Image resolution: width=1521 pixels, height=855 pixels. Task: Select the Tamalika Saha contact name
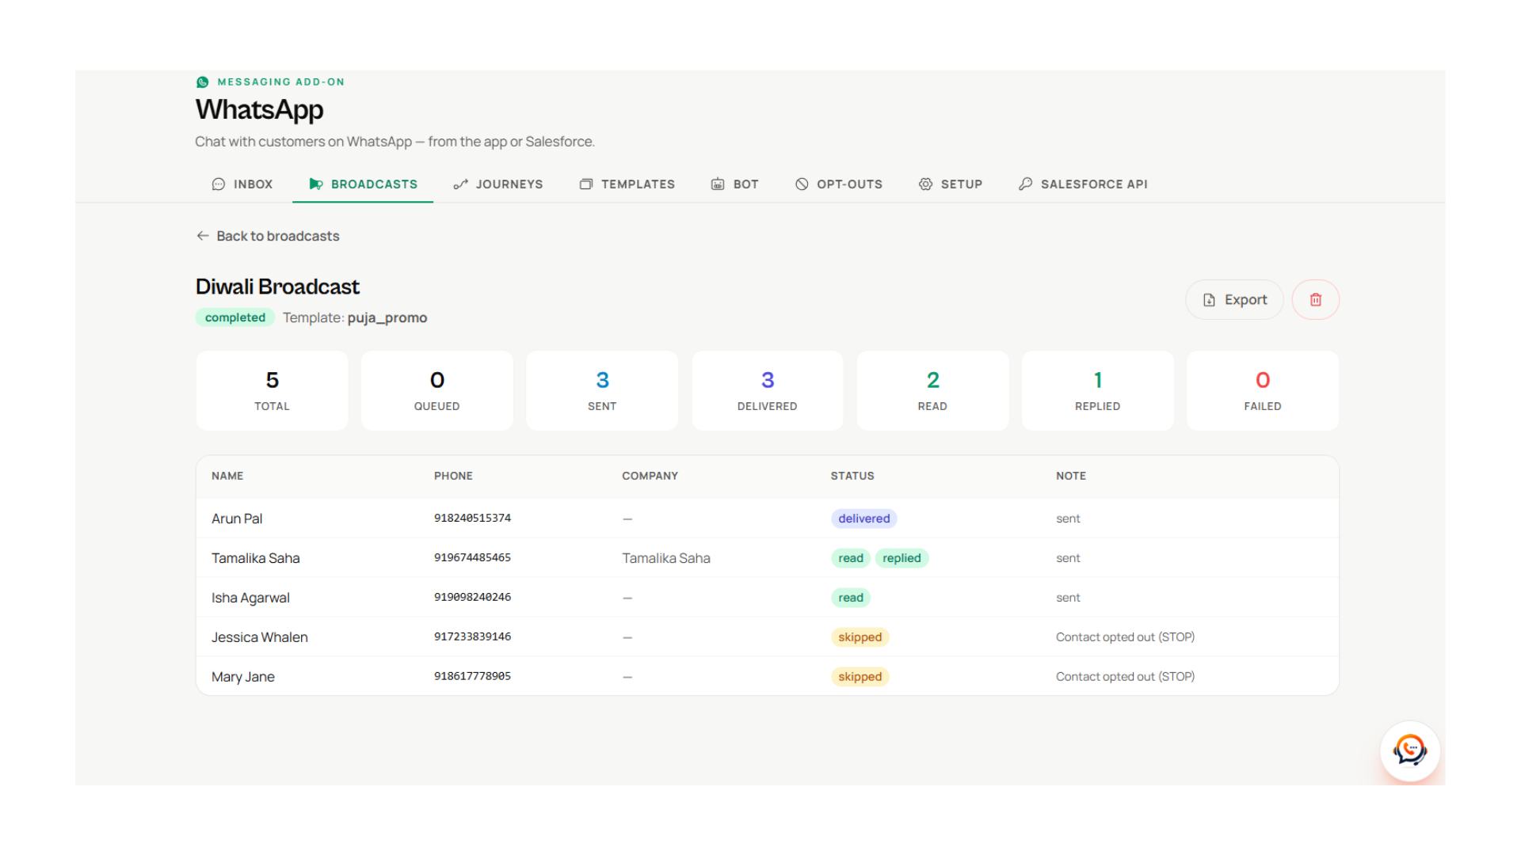(255, 558)
